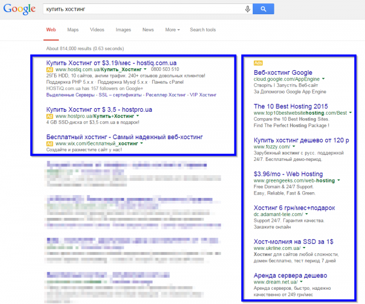Click www.hostiq.com.ua display URL
365x304 pixels.
(99, 70)
